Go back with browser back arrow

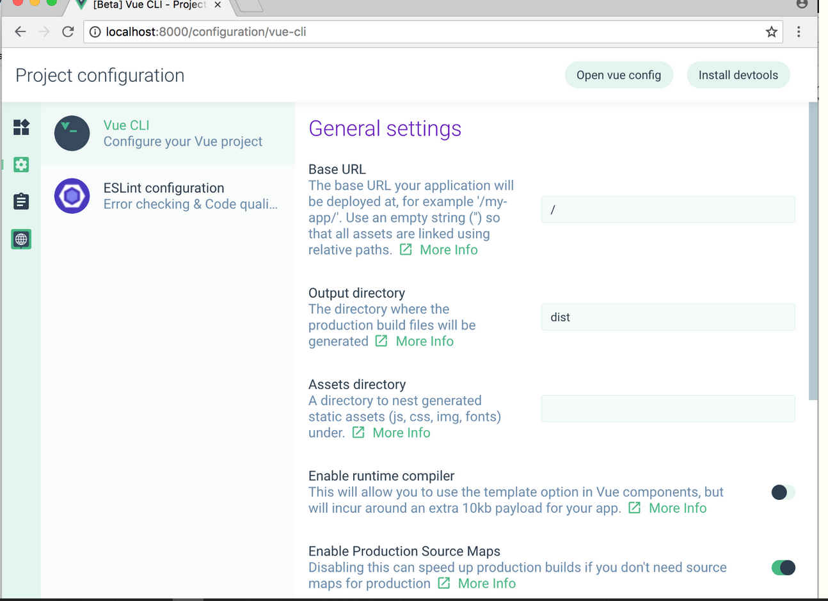click(x=20, y=31)
